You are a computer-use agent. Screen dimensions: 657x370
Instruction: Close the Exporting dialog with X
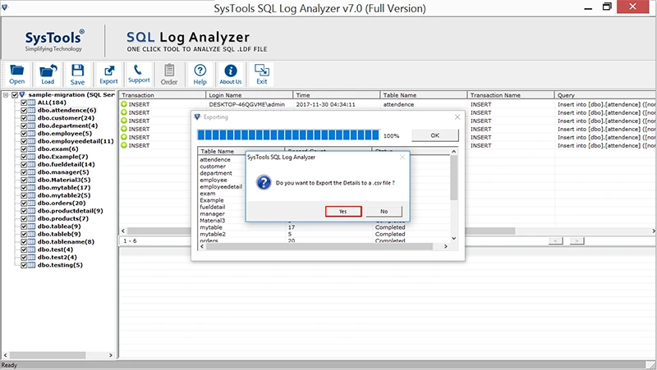coord(457,117)
